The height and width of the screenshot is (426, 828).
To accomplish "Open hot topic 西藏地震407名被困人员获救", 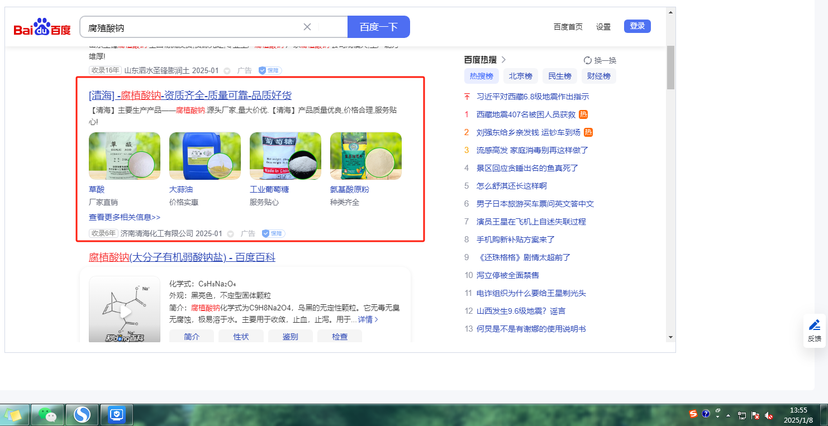I will (x=526, y=114).
